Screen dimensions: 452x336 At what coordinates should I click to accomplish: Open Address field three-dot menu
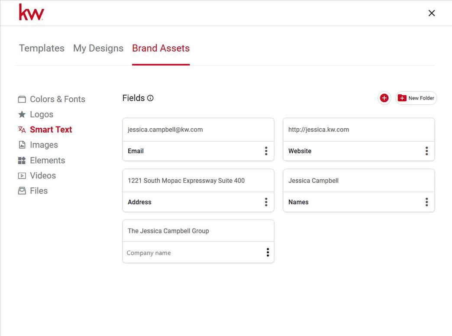point(266,202)
